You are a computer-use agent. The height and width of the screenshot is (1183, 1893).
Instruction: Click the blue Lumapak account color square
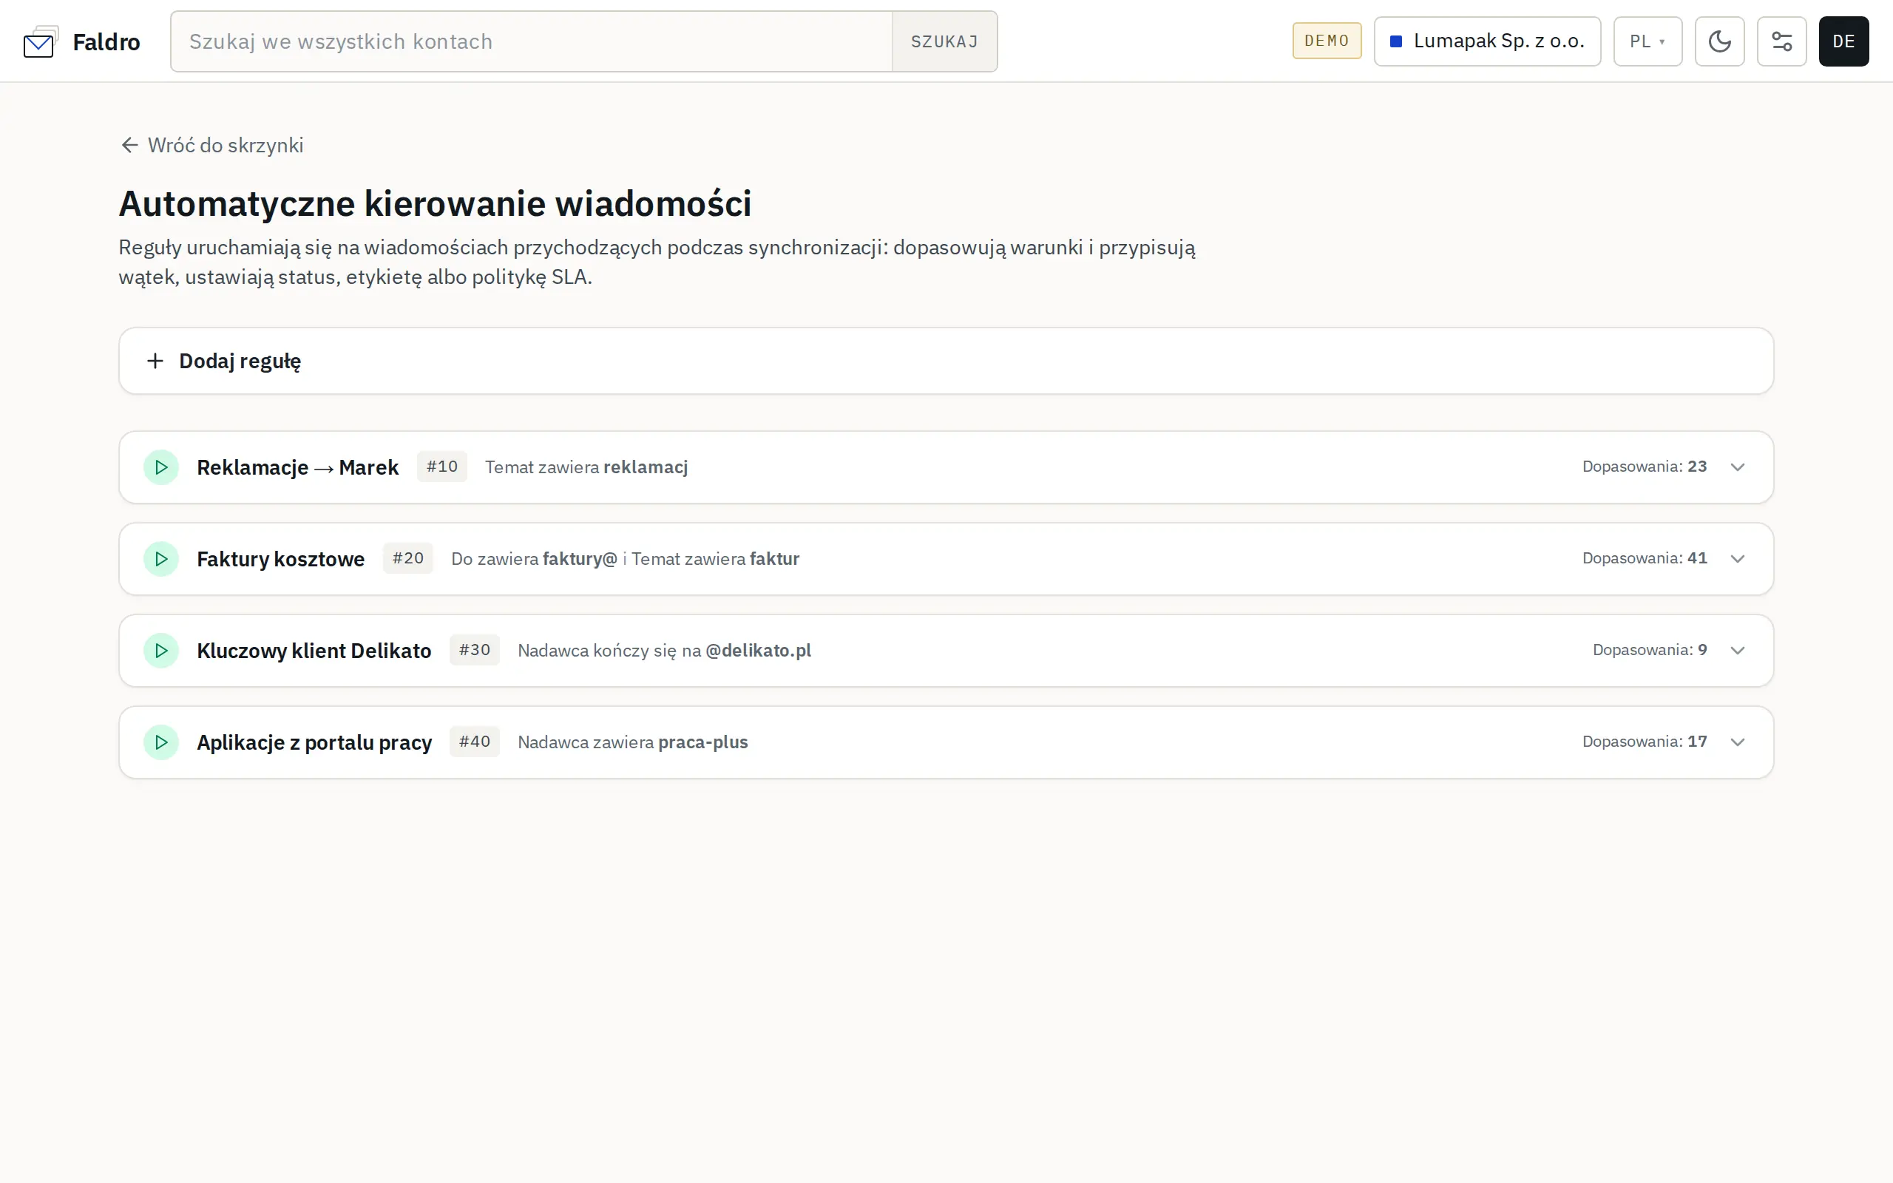pos(1395,41)
